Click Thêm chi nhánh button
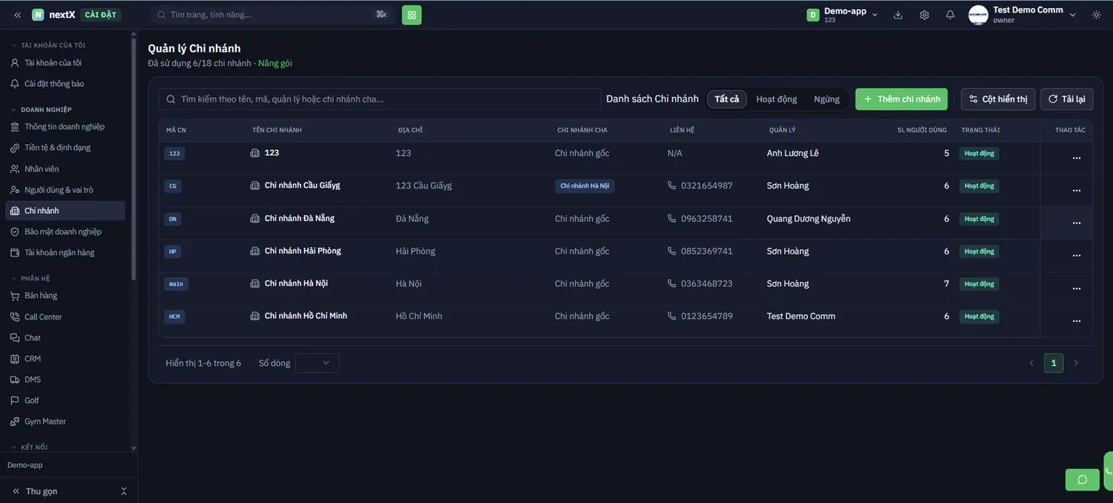Screen dimensions: 1113x503 (902, 99)
